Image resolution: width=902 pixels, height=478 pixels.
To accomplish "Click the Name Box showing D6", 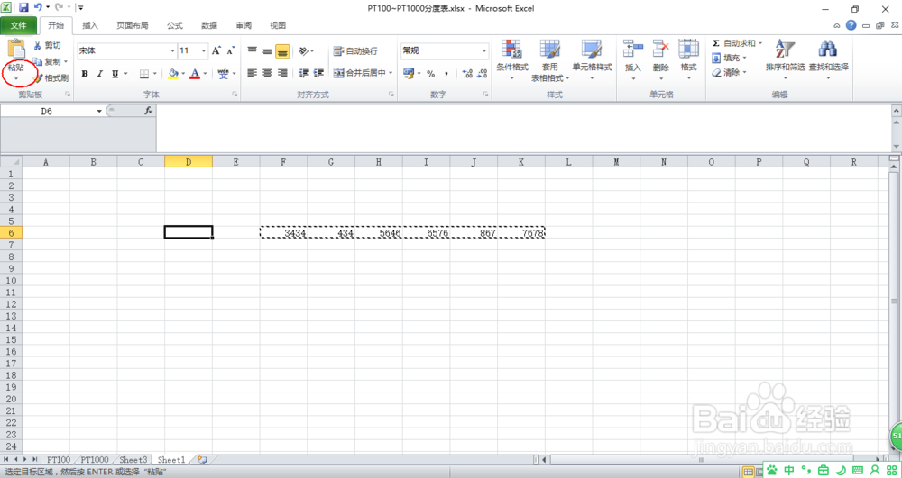I will pos(47,112).
